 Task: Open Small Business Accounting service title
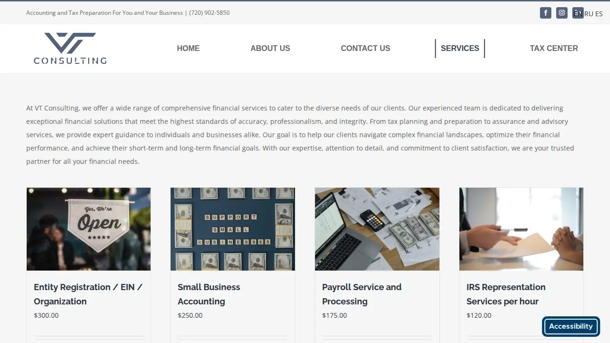click(x=209, y=294)
